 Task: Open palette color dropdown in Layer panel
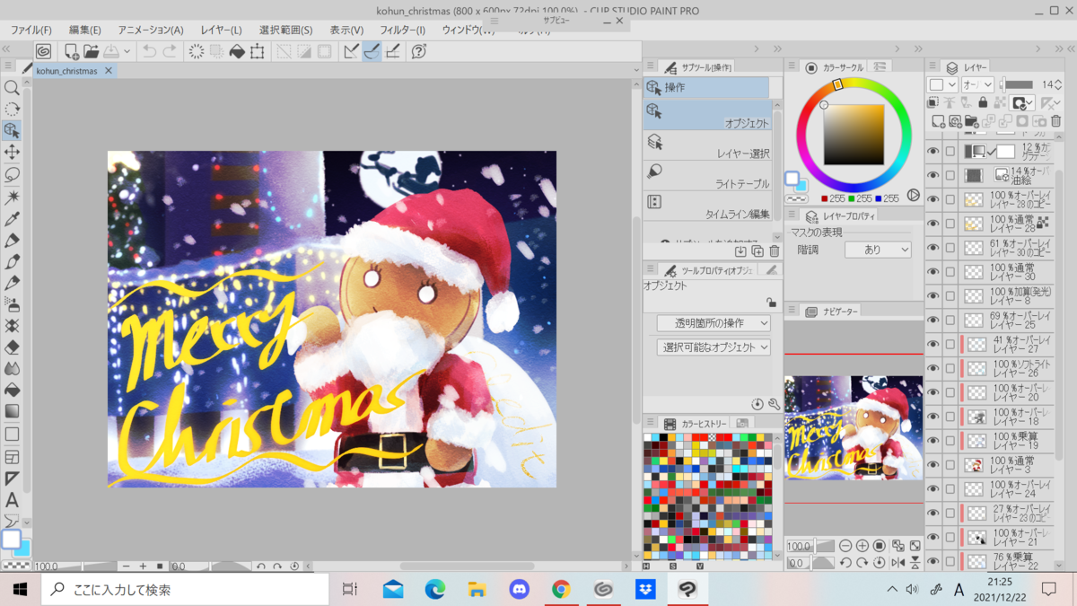pos(942,84)
